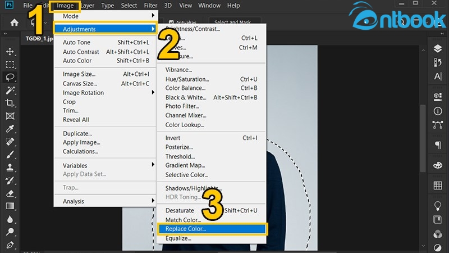Choose Selective Color adjustment
The width and height of the screenshot is (449, 253).
tap(212, 175)
